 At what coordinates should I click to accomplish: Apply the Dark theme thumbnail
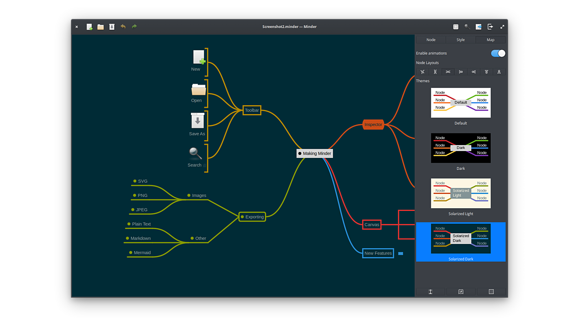pos(460,148)
